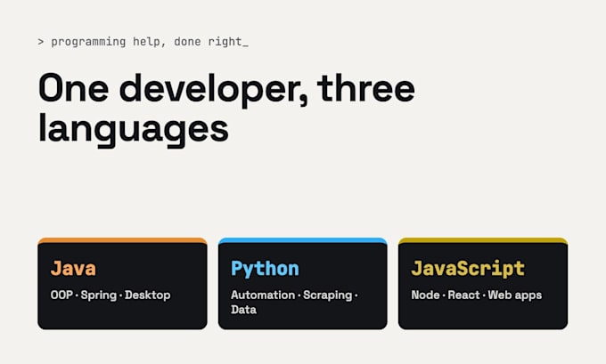Click "Node · React · Web apps" text

(477, 295)
